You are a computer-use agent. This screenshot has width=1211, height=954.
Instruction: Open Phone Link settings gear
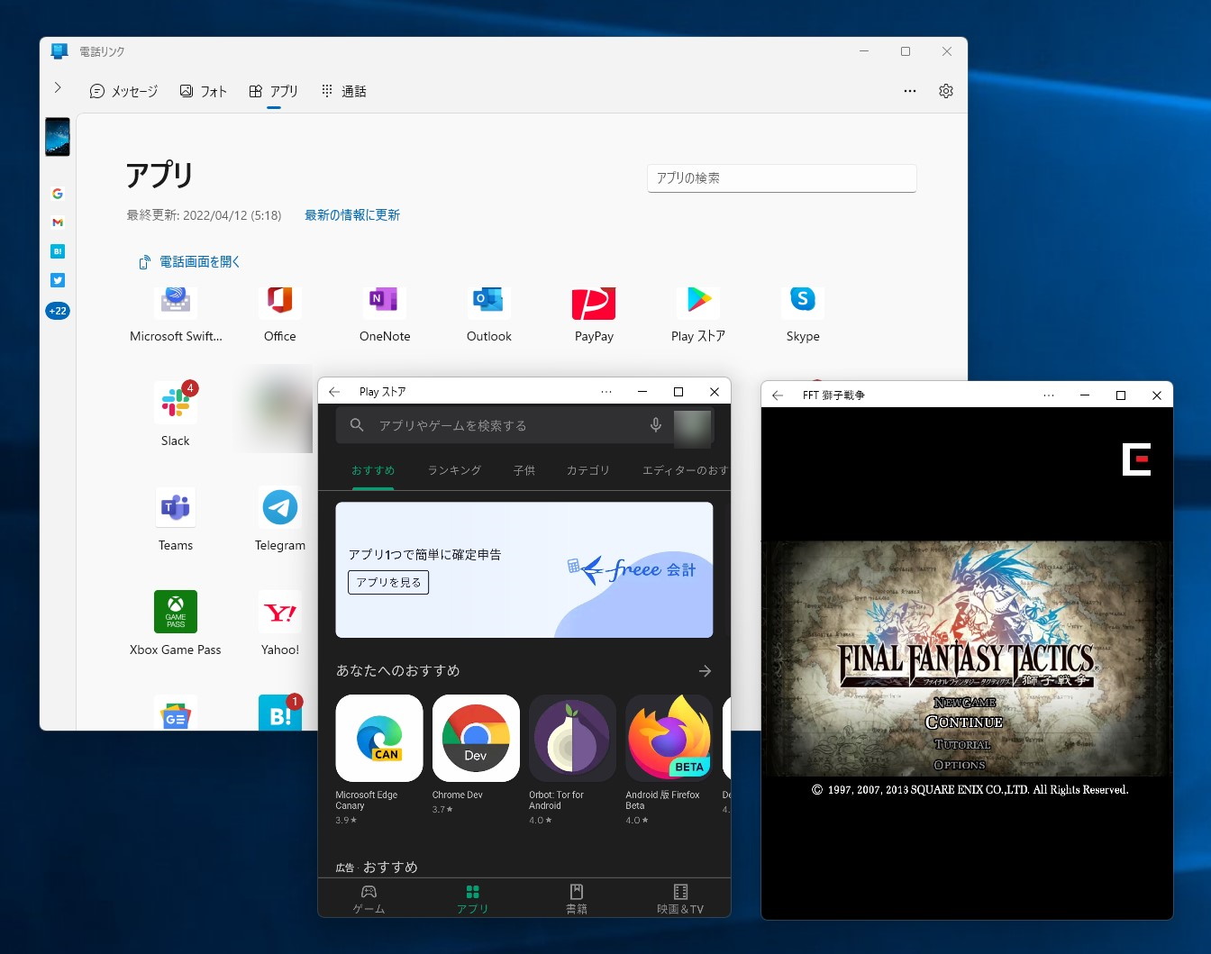click(946, 91)
